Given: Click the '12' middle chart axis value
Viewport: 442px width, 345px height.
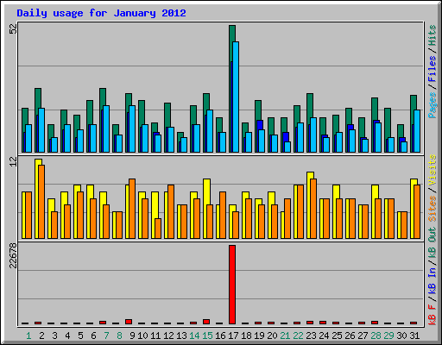Looking at the screenshot, I should [x=13, y=161].
